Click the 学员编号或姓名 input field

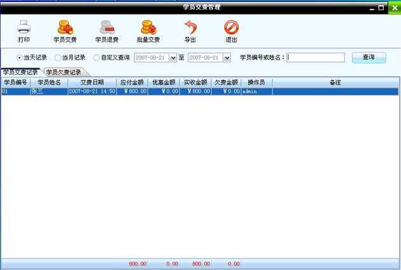coord(316,58)
